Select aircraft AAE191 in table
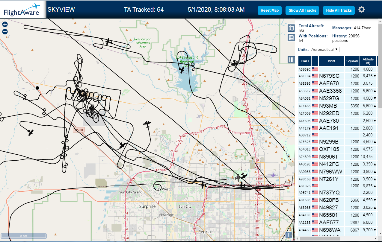Screen dimensions: 382x242 (x=337, y=128)
